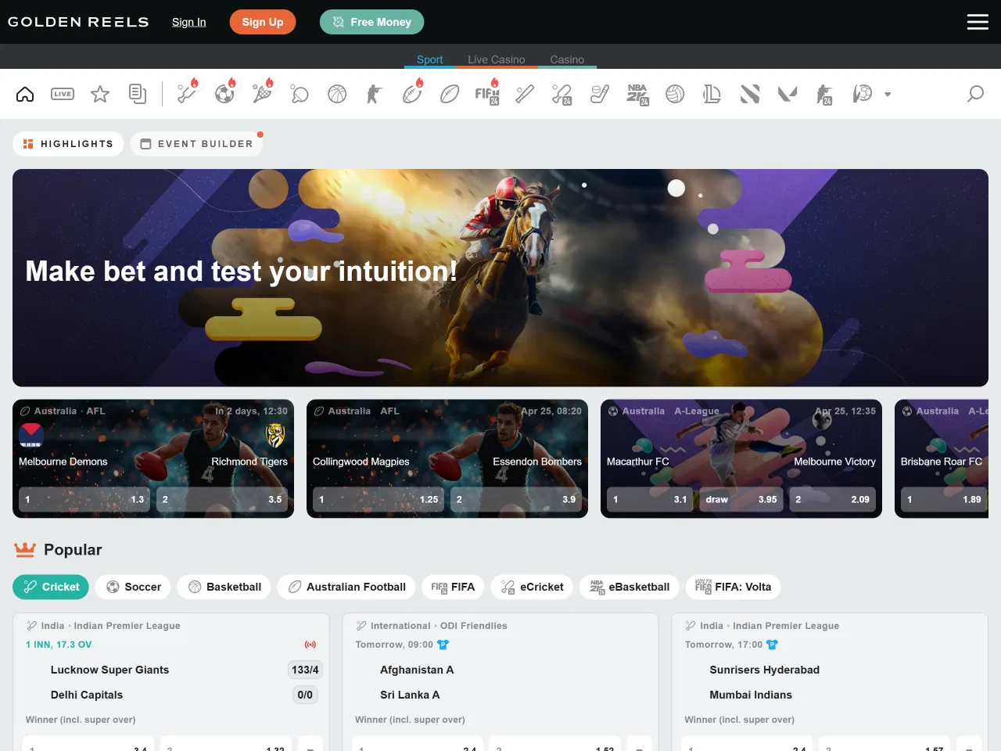The image size is (1001, 751).
Task: Pick the draw odds 3.95
Action: click(741, 499)
